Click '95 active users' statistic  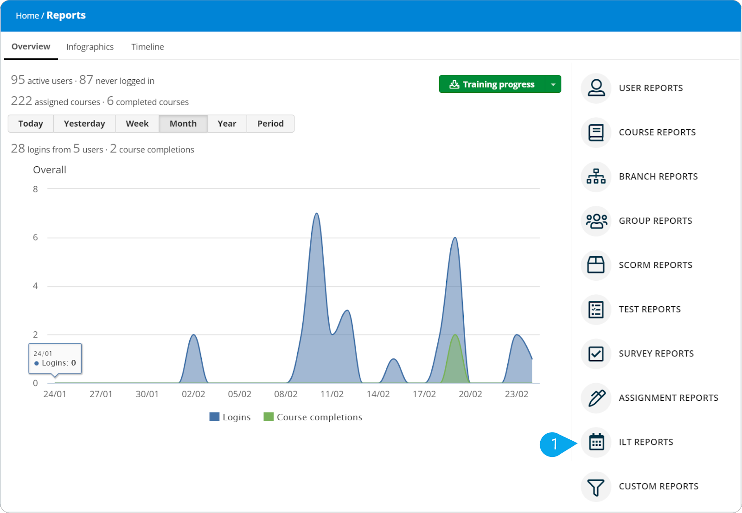tap(42, 80)
